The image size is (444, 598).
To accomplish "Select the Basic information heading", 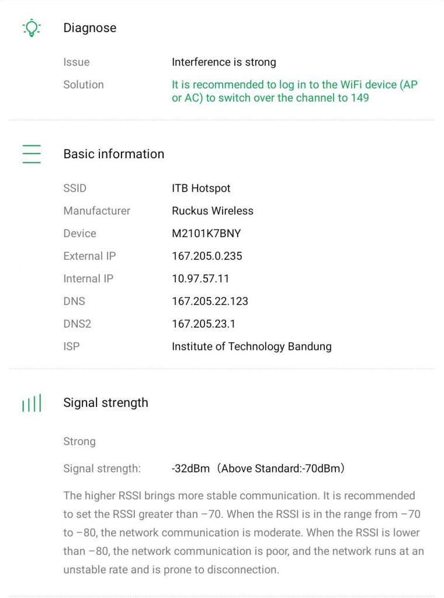I will pos(113,154).
